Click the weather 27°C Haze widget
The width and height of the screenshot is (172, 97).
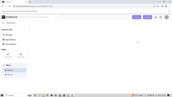[x=137, y=95]
